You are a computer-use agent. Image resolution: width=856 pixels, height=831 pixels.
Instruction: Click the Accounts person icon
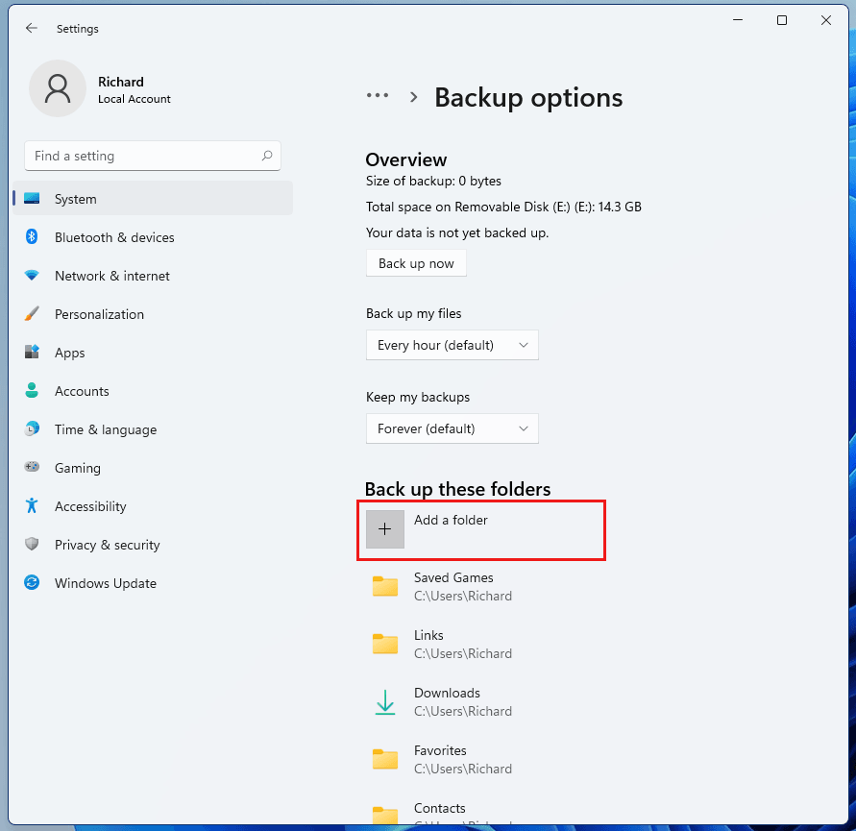tap(32, 390)
